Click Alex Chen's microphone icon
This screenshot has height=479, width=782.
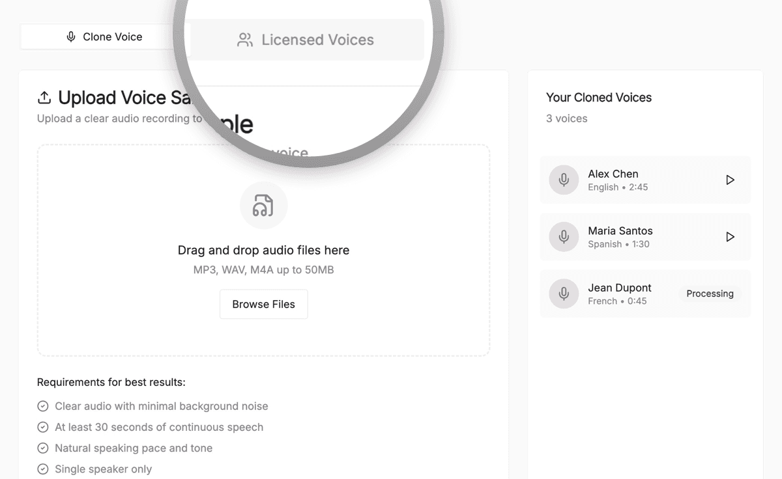[563, 180]
